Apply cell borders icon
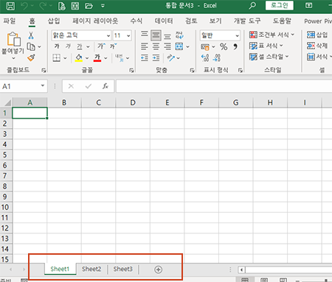 point(57,58)
